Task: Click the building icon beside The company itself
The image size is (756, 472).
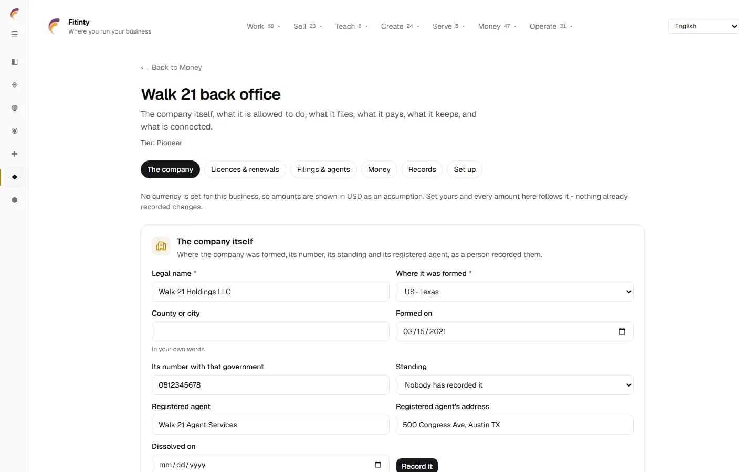Action: [161, 246]
